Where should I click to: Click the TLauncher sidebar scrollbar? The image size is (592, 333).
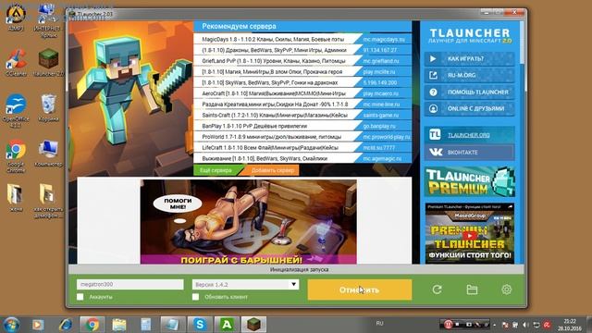(x=522, y=42)
